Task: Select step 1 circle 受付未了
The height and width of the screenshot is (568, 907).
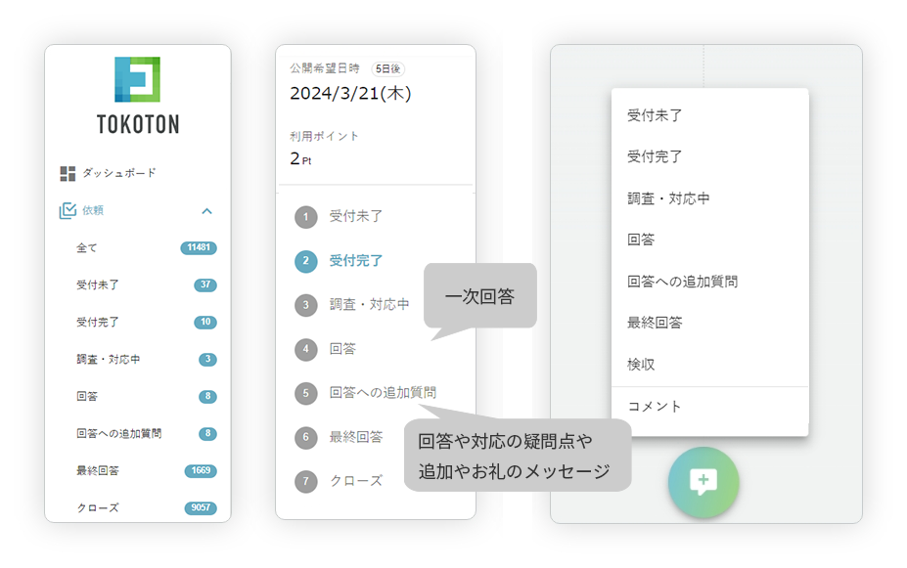Action: pyautogui.click(x=306, y=217)
